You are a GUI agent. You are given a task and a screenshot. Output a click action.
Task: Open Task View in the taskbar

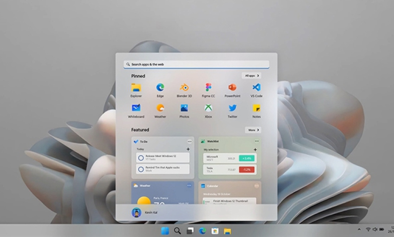pyautogui.click(x=190, y=231)
